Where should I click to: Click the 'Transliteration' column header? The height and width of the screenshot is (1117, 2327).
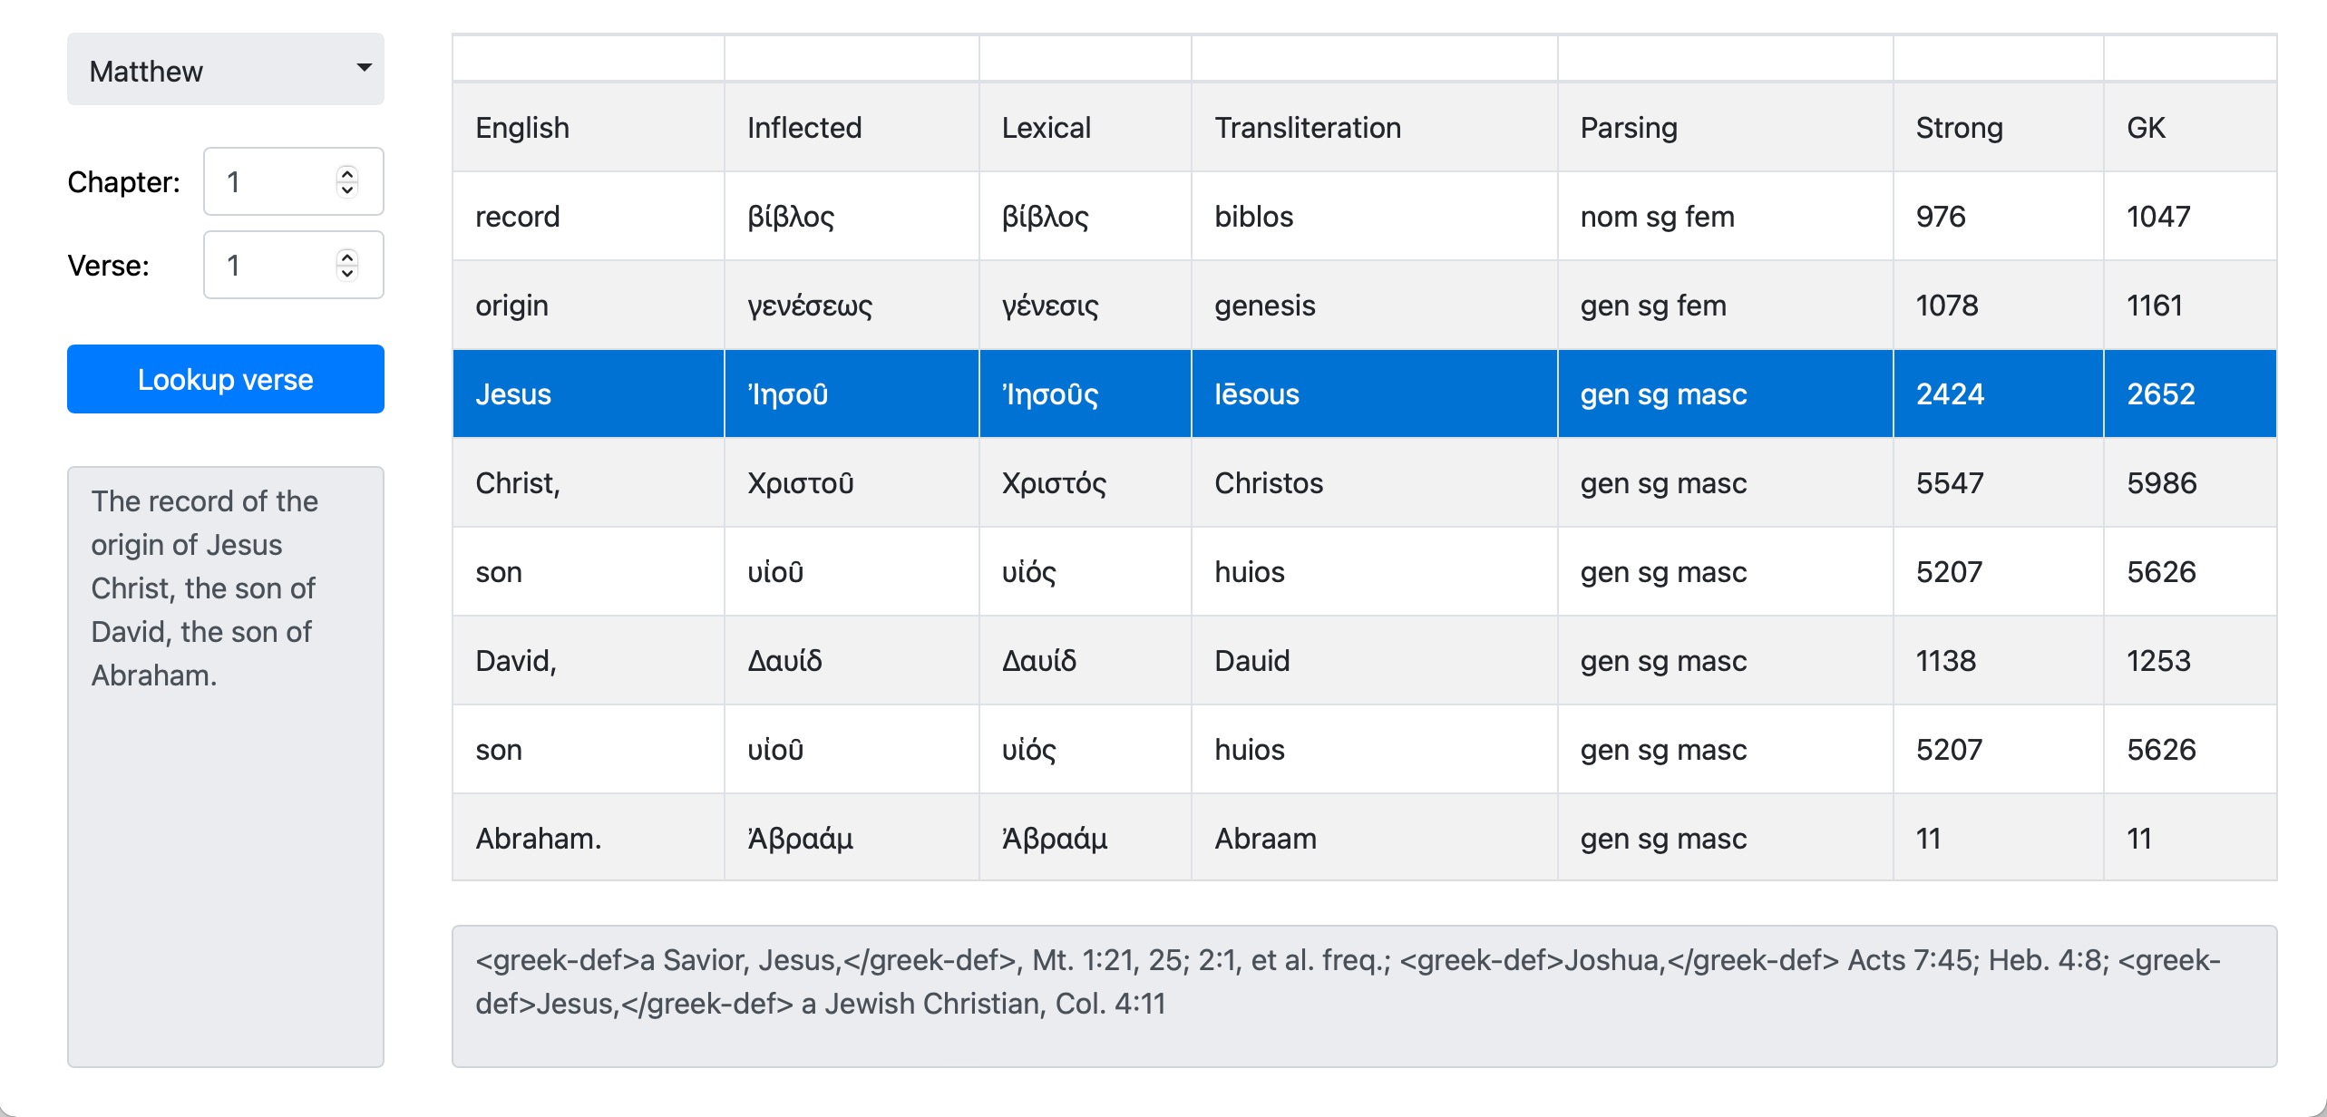[x=1308, y=128]
